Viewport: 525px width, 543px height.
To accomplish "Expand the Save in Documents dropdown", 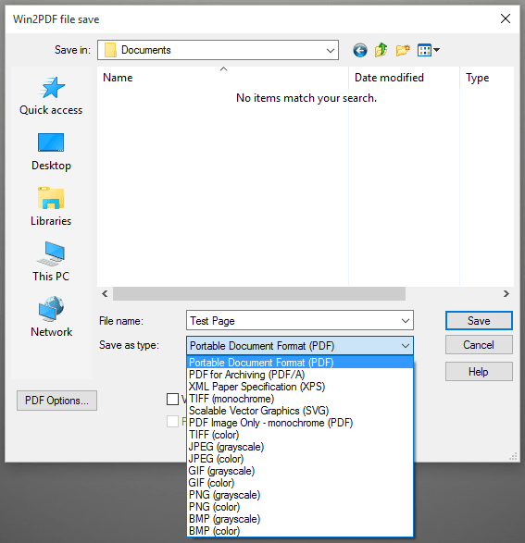I will (331, 50).
